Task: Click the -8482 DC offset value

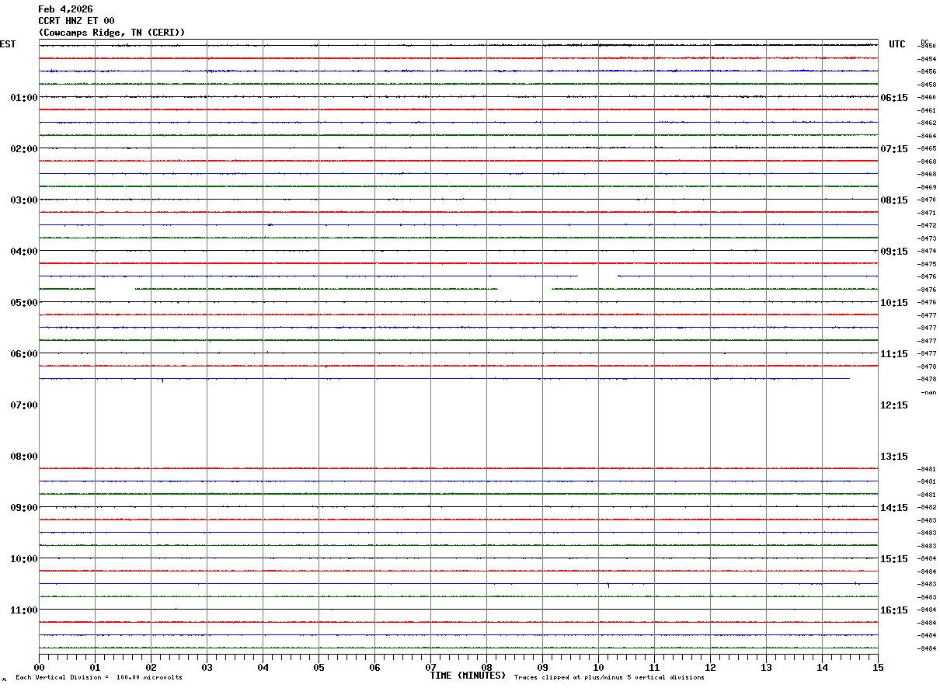Action: tap(927, 508)
